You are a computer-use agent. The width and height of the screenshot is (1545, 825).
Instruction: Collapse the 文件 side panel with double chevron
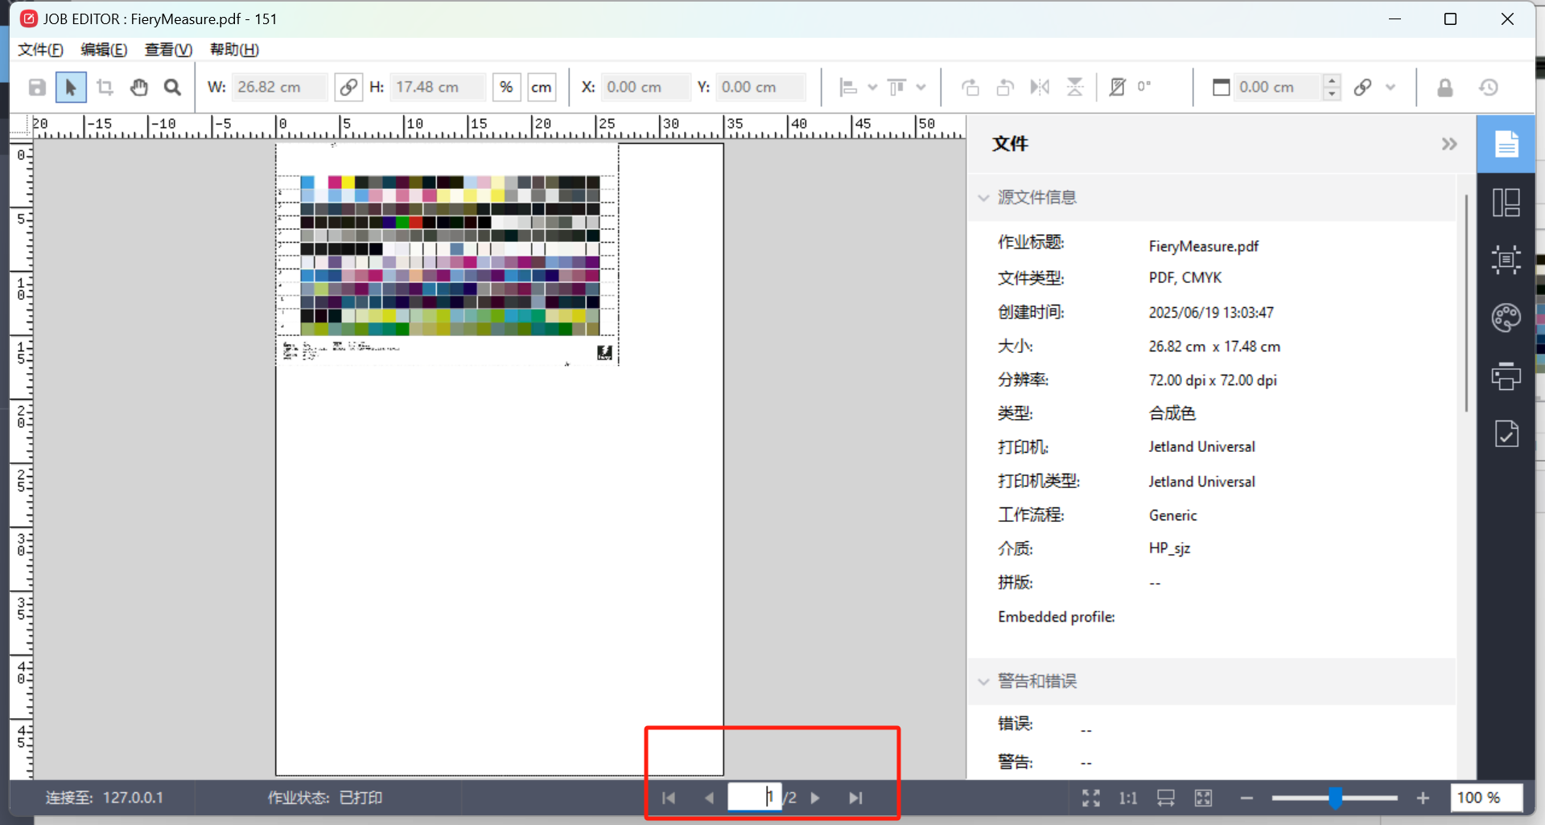click(1449, 144)
